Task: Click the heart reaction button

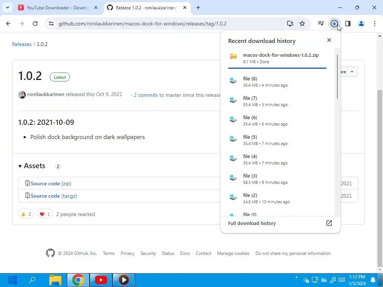Action: 45,214
